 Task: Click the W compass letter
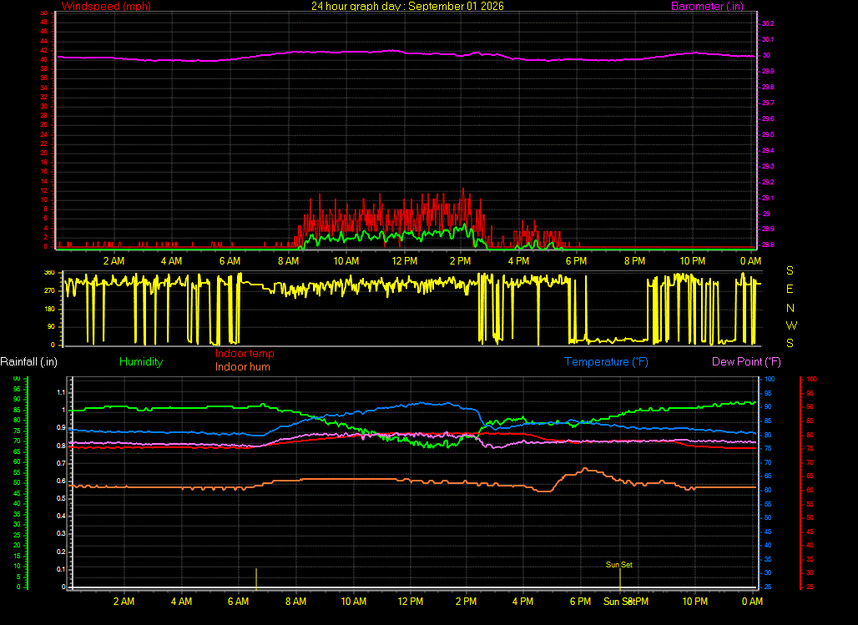coord(791,325)
